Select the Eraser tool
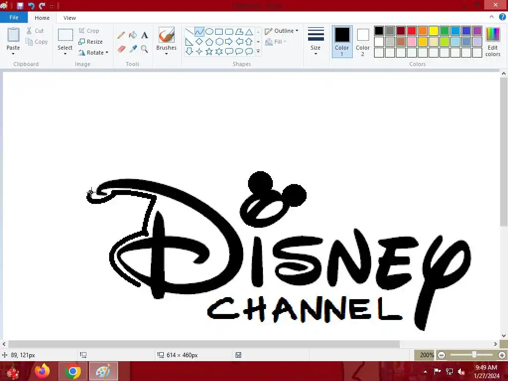The image size is (508, 381). (x=121, y=49)
